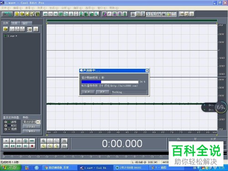Click the 69% floating monitor widget

[x=214, y=107]
